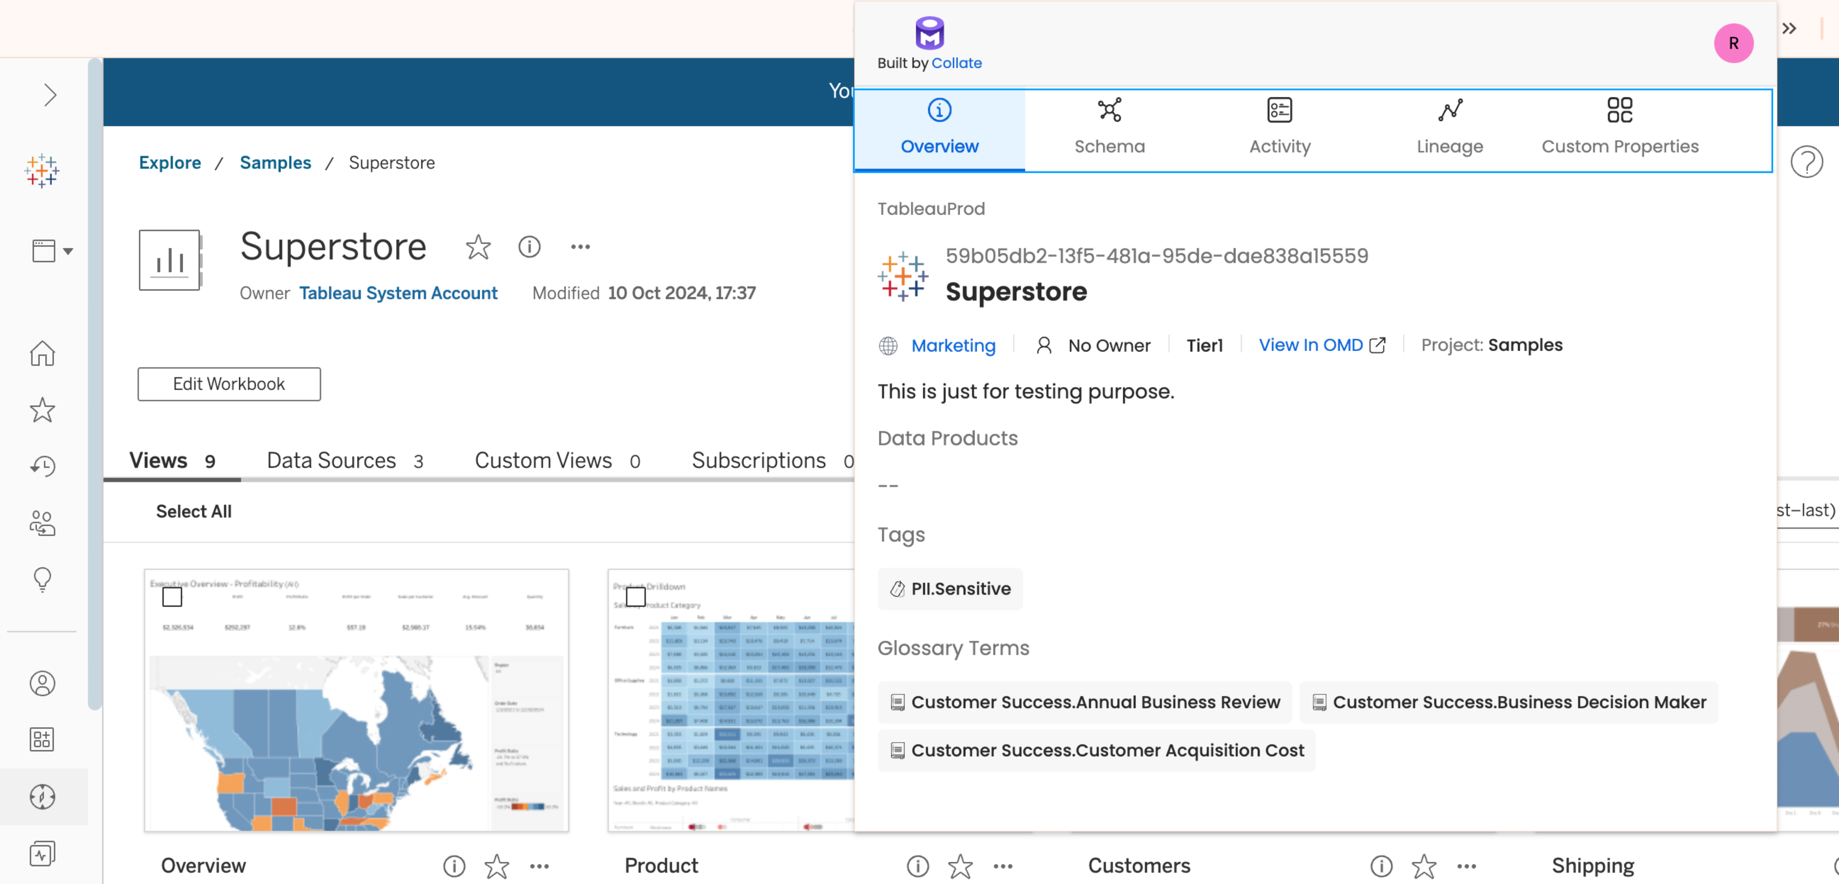Show Superstore workbook details info
1839x884 pixels.
(x=529, y=247)
